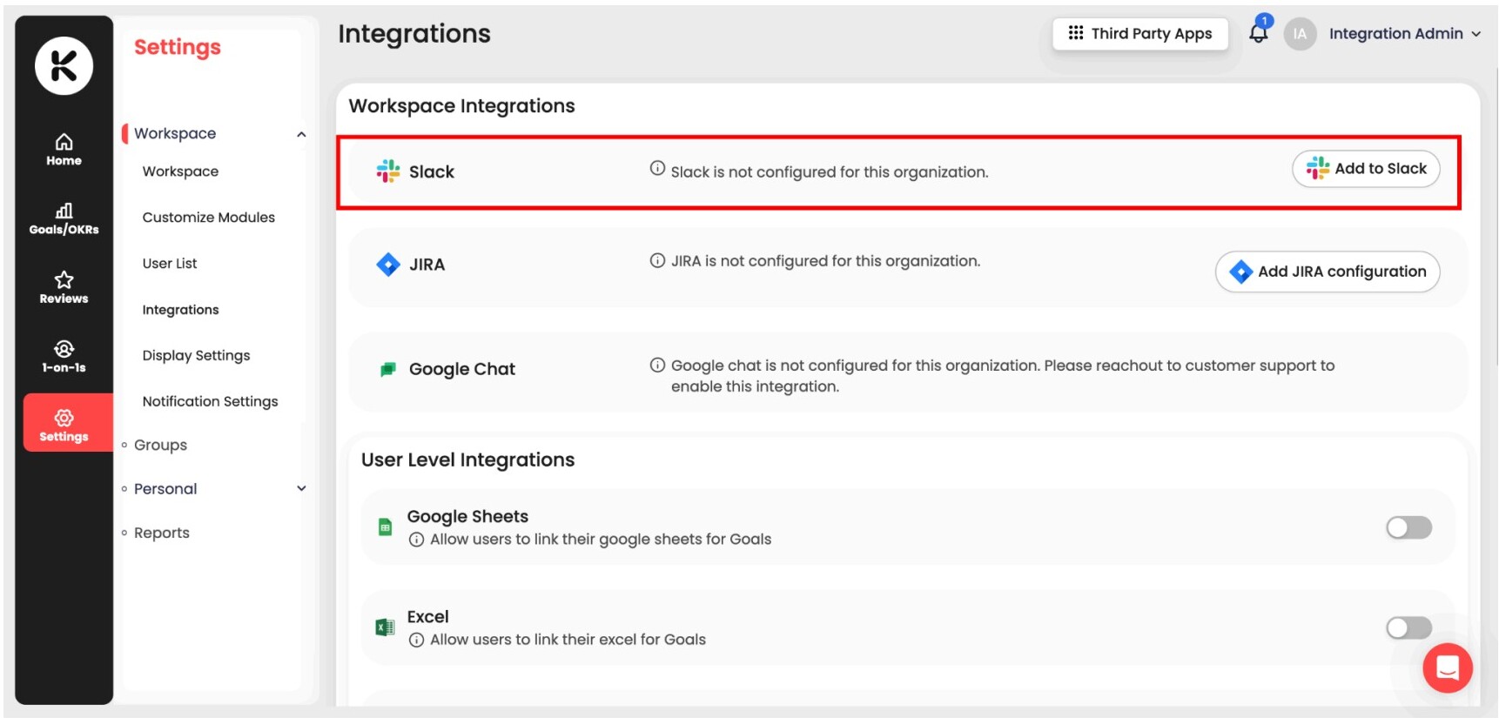
Task: Open Goals/OKRs section
Action: click(64, 218)
